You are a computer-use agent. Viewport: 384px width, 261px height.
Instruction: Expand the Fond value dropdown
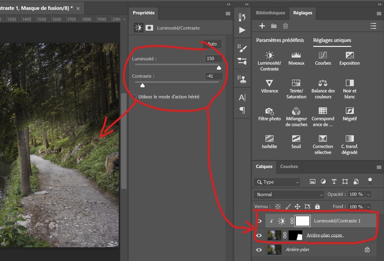click(368, 207)
